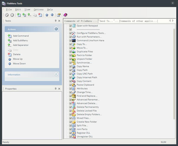Open the File menu
The width and height of the screenshot is (178, 146).
(9, 9)
